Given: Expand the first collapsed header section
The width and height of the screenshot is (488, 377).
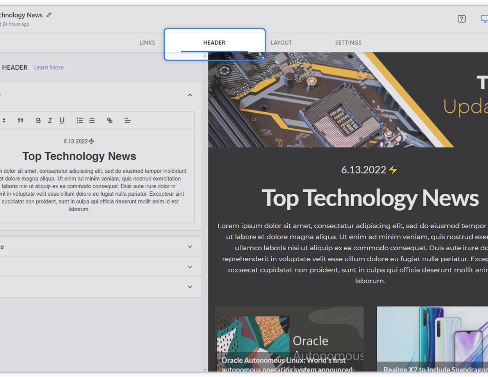Looking at the screenshot, I should click(190, 246).
